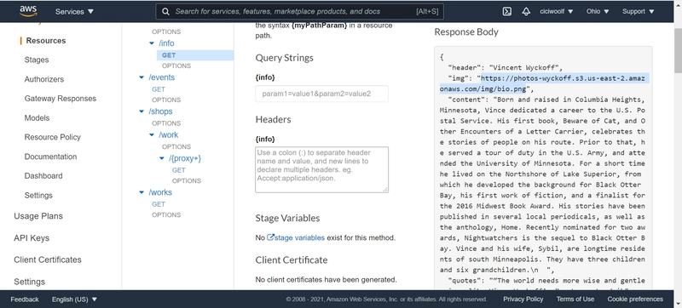The width and height of the screenshot is (682, 308).
Task: Open the Services dropdown menu
Action: 74,12
